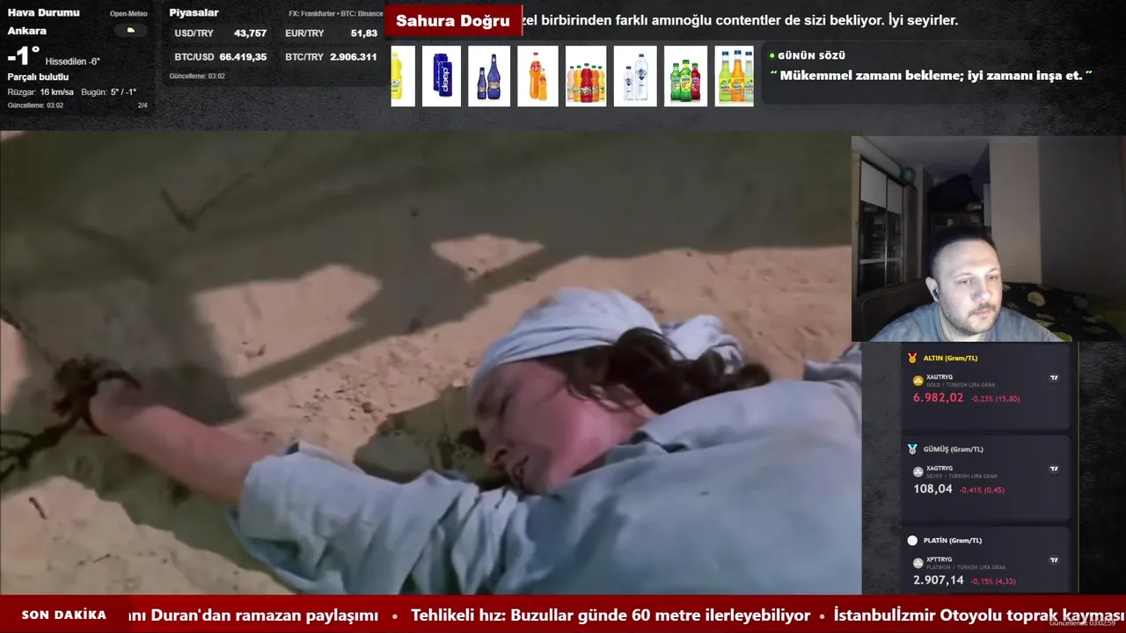Click the platinum price 2.907,14
Viewport: 1126px width, 633px height.
pos(939,580)
